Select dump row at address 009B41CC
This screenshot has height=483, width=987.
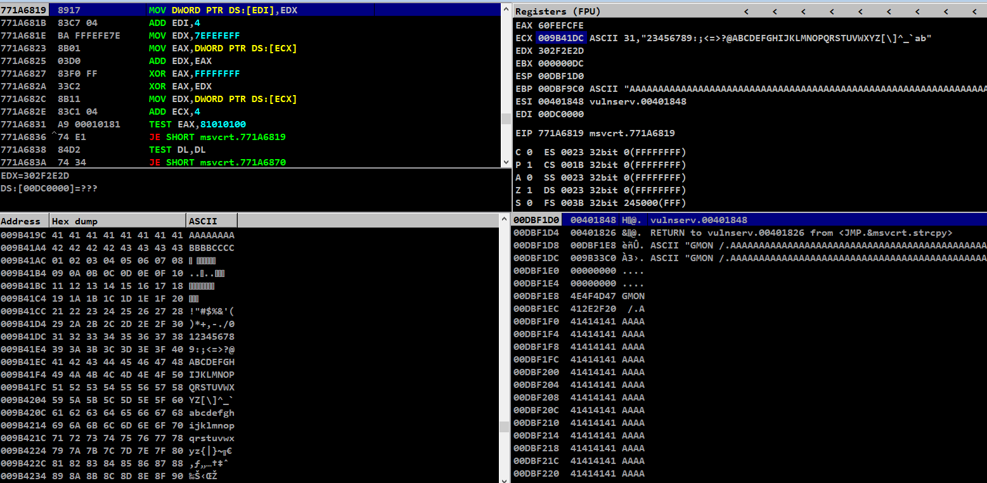[x=249, y=311]
